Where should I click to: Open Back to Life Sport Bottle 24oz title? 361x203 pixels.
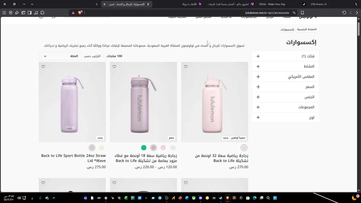73,158
